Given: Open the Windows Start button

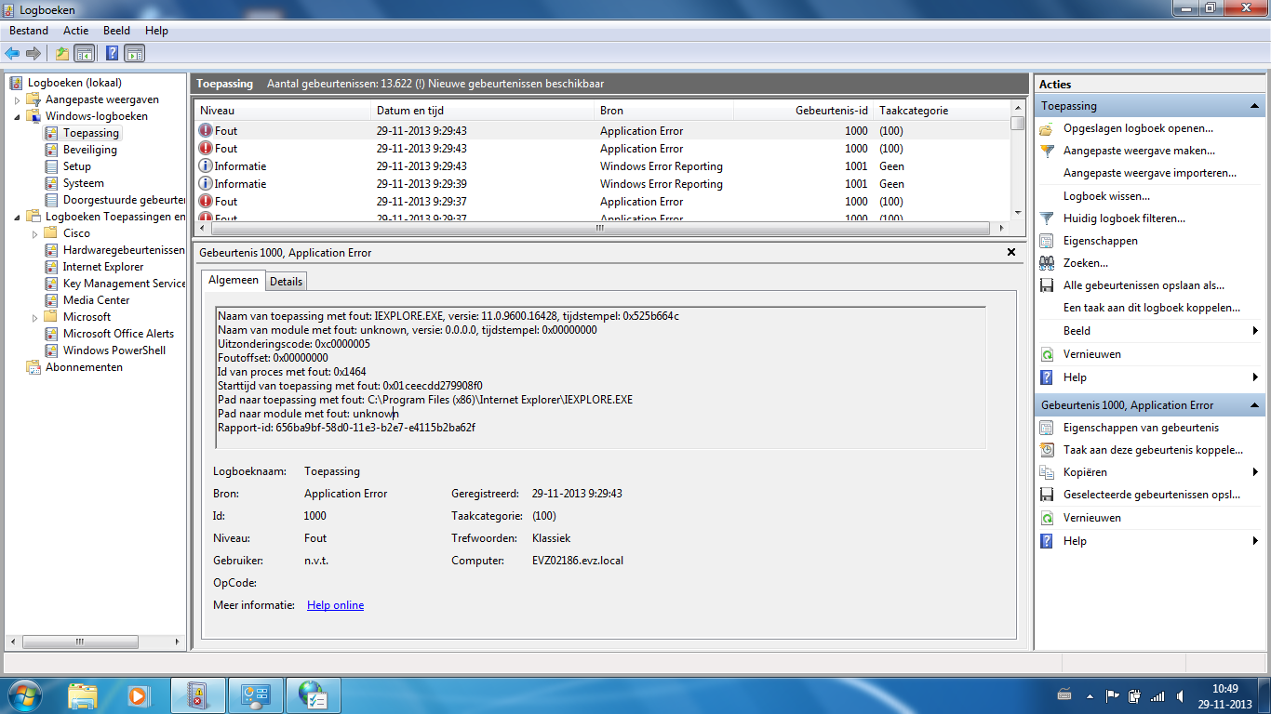Looking at the screenshot, I should point(24,694).
